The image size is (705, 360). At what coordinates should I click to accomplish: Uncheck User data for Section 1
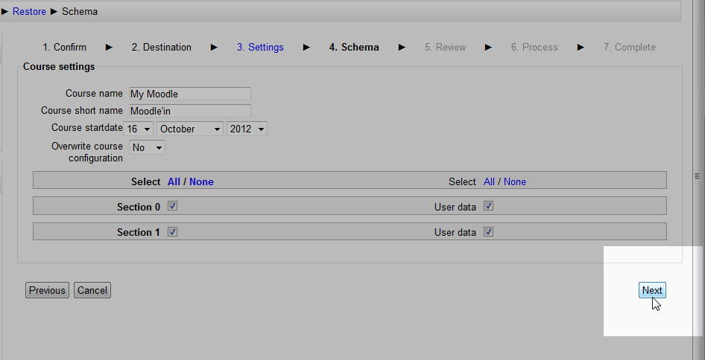488,231
